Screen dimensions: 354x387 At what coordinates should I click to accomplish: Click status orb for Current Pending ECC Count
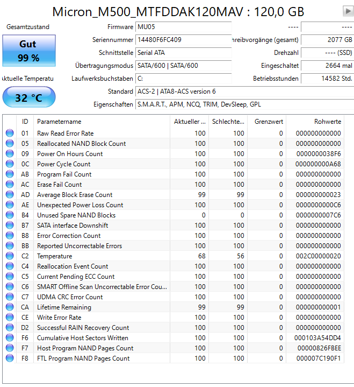click(10, 277)
